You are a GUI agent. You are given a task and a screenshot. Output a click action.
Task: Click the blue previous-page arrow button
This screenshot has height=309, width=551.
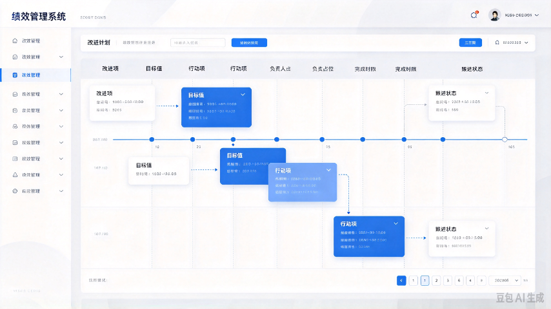point(401,281)
